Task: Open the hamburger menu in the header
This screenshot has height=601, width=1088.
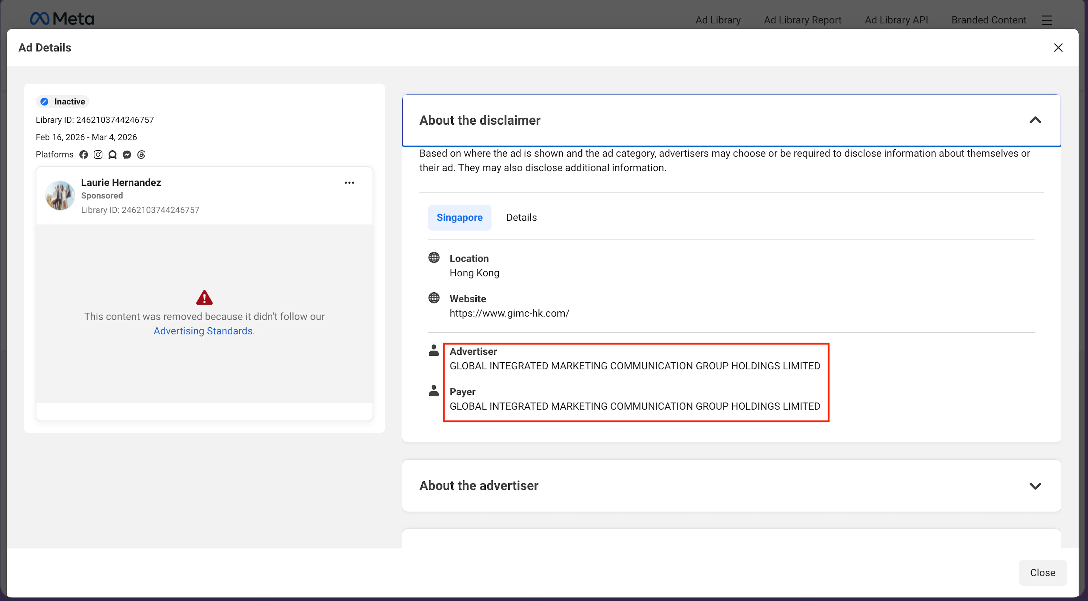Action: click(x=1047, y=20)
